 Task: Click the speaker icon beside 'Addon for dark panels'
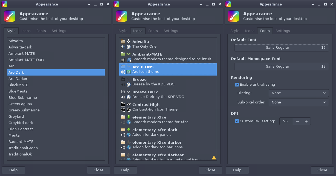point(123,135)
